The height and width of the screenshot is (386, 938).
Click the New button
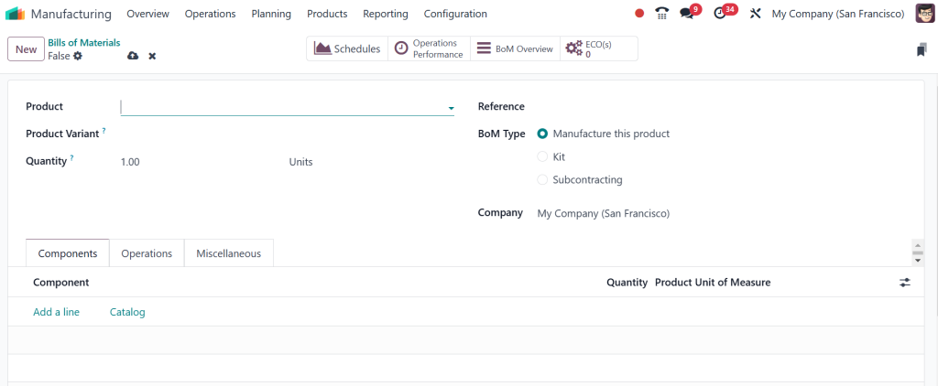27,49
